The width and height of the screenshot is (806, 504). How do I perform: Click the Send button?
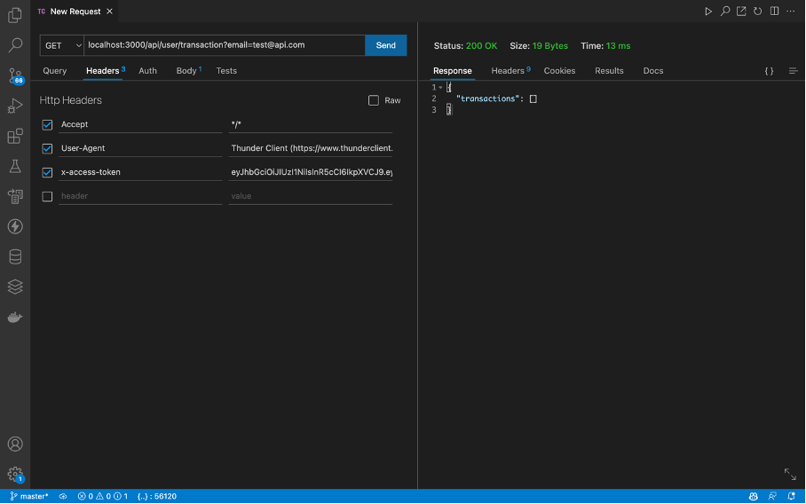[x=385, y=45]
